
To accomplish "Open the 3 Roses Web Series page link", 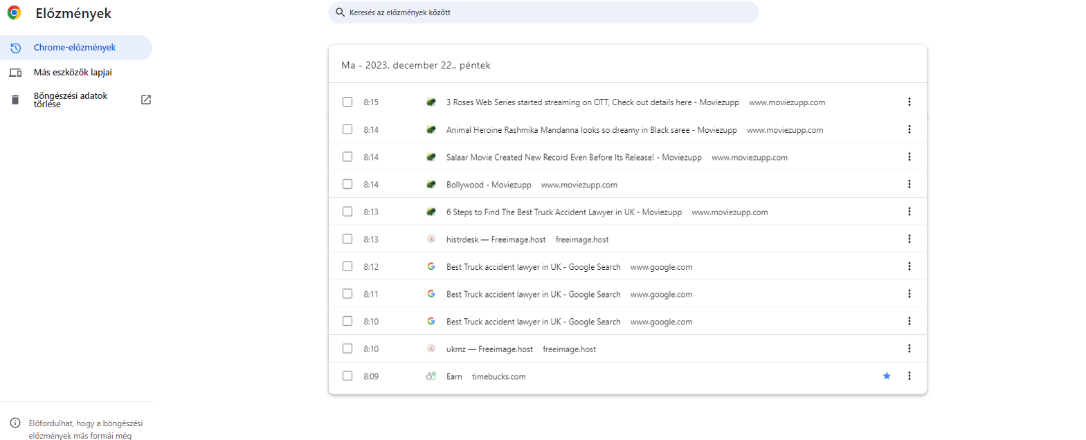I will pyautogui.click(x=592, y=102).
